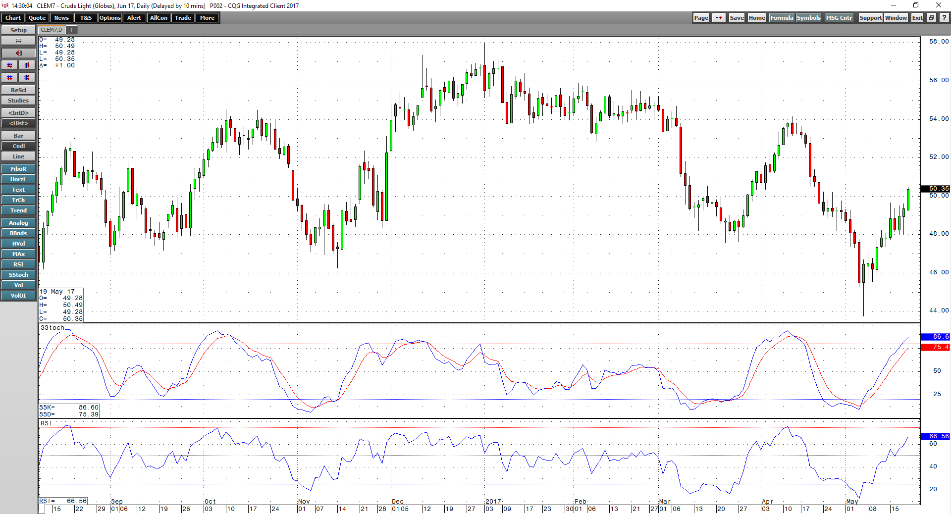Toggle Bar chart display mode
Screen dimensions: 951x514
18,135
